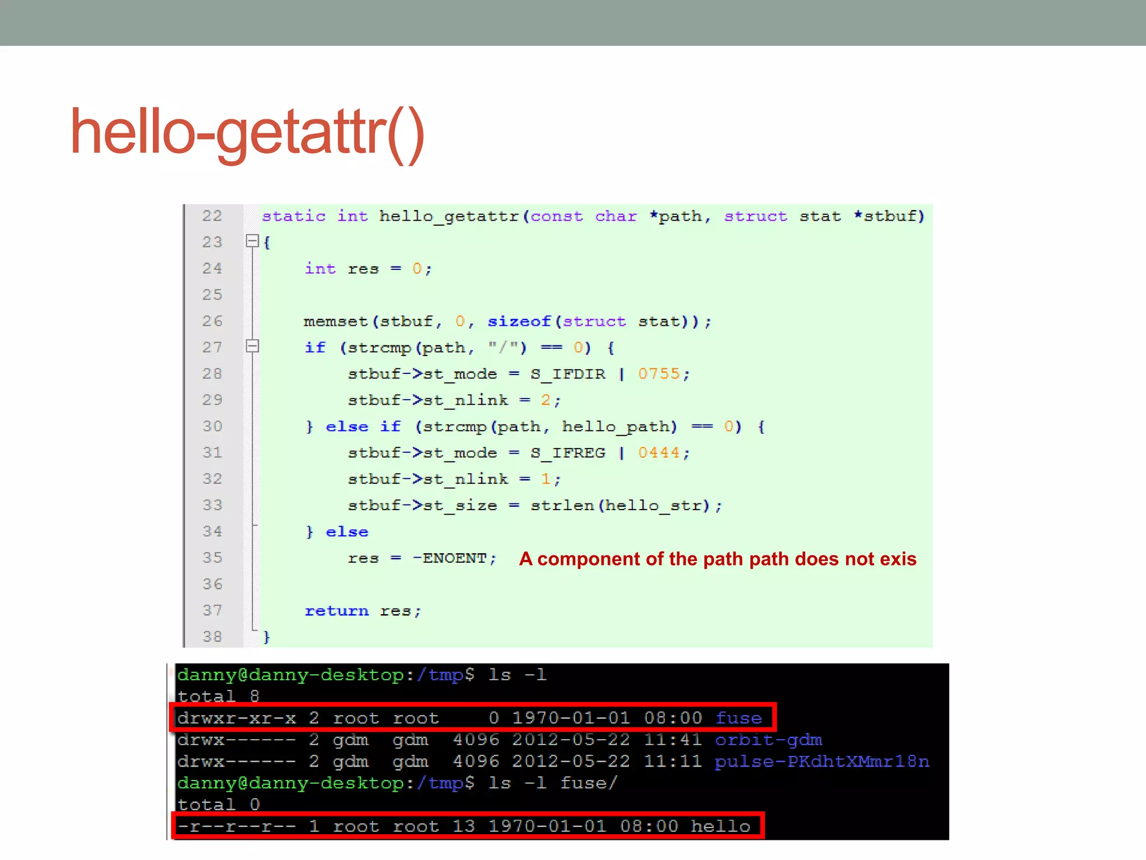Click the 'ls -l fuse/' terminal command
The image size is (1146, 860).
[553, 783]
